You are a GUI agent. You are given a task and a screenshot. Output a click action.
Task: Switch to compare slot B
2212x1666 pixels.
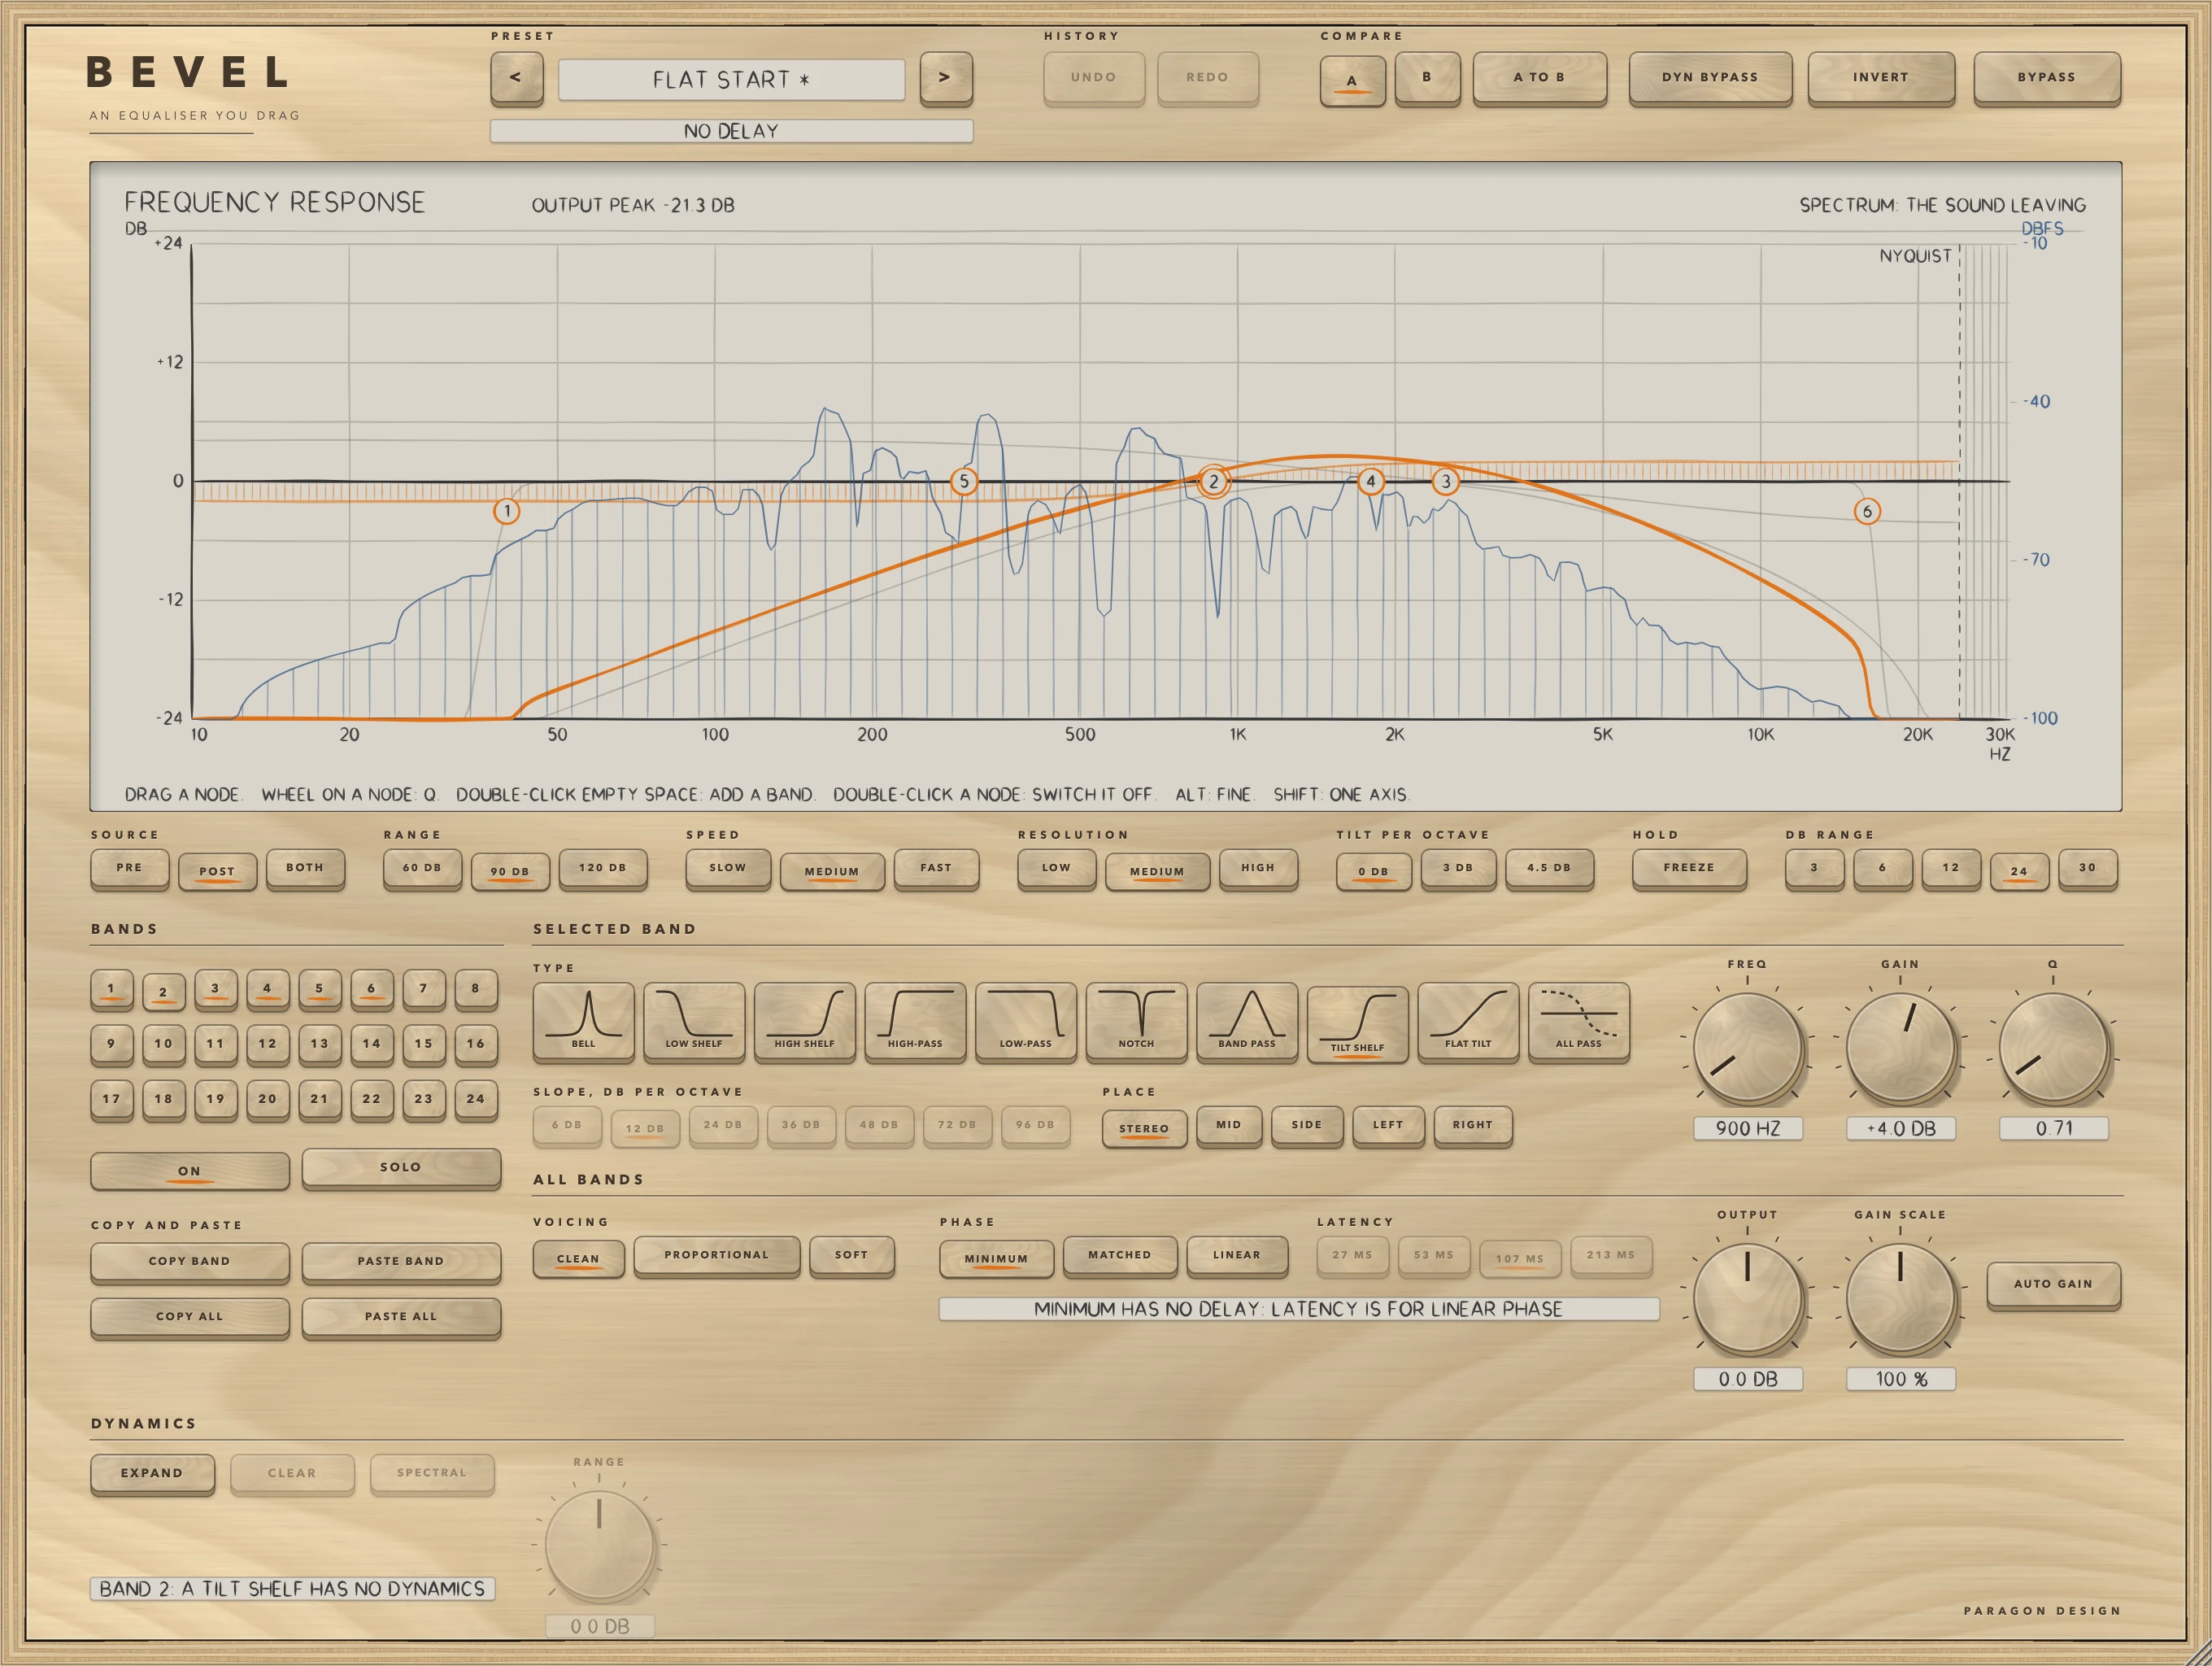[1427, 77]
